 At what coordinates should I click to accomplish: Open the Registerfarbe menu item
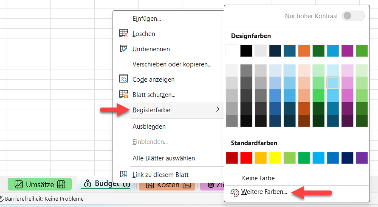(x=169, y=110)
